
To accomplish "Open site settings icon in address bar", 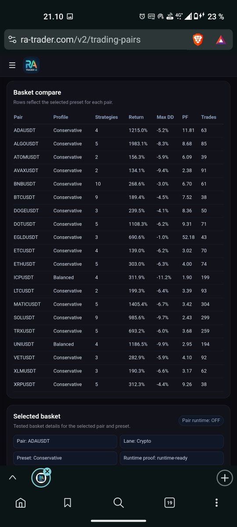I will pos(12,40).
